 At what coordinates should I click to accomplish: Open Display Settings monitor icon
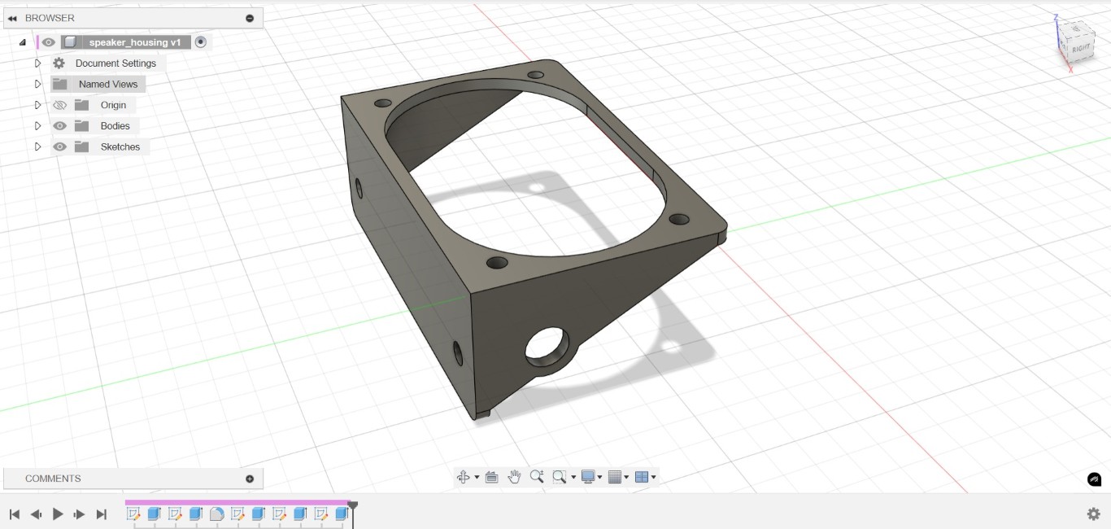(x=589, y=477)
